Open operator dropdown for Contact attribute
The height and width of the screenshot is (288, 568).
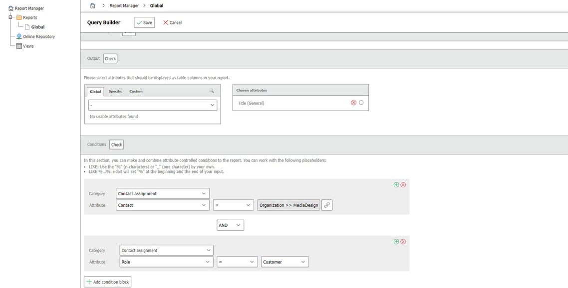(x=233, y=205)
